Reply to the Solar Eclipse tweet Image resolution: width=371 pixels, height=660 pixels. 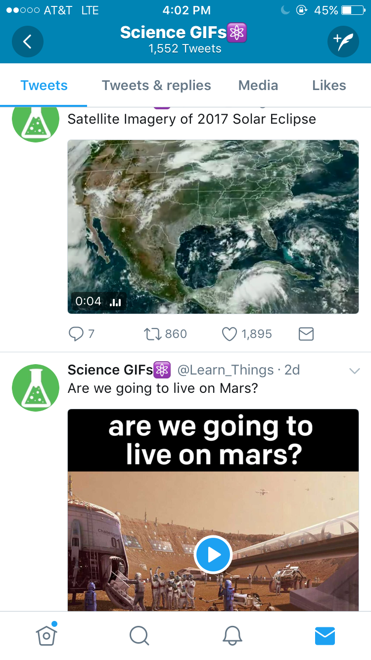(76, 334)
